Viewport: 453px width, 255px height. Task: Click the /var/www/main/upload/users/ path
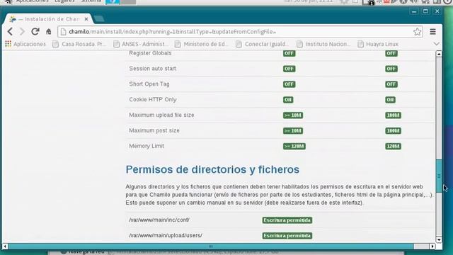point(166,235)
